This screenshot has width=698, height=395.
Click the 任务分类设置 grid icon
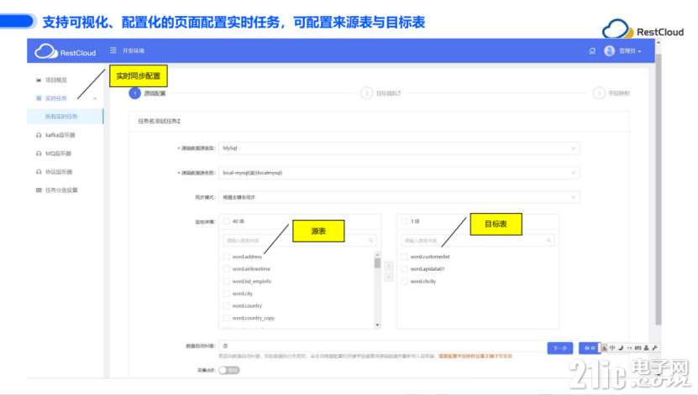[39, 190]
